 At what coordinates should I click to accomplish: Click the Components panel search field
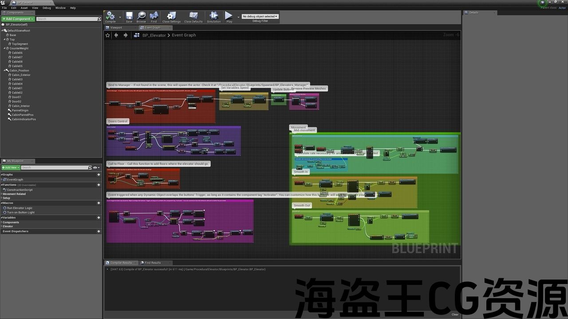coord(67,19)
